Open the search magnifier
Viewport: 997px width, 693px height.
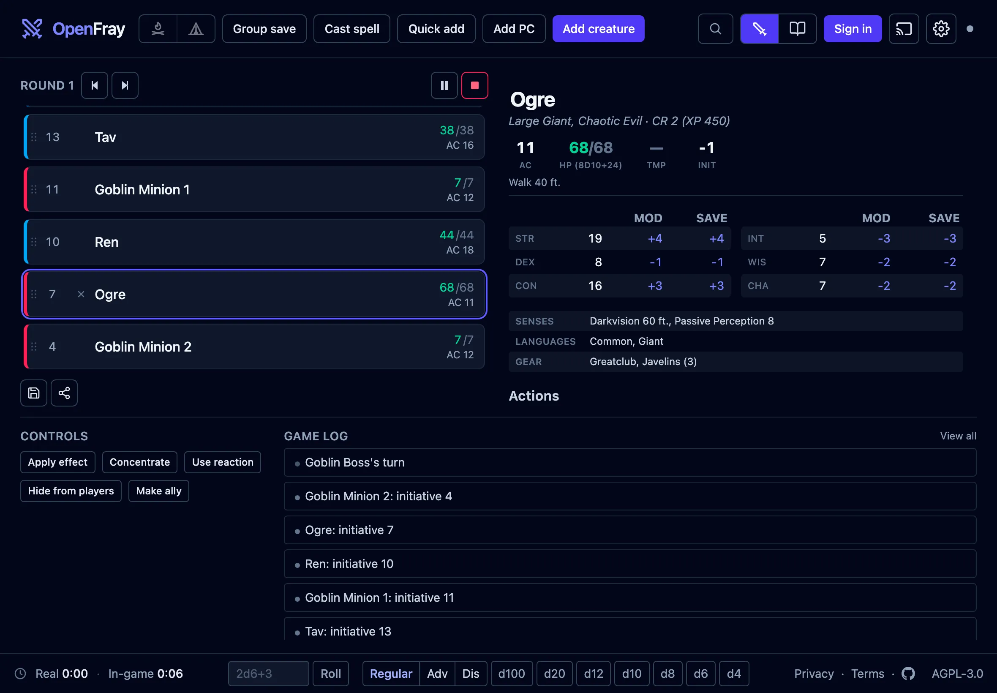715,29
